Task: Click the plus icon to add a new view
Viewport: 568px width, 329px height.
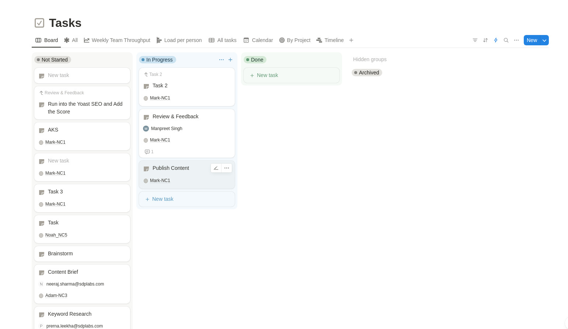Action: (x=351, y=40)
